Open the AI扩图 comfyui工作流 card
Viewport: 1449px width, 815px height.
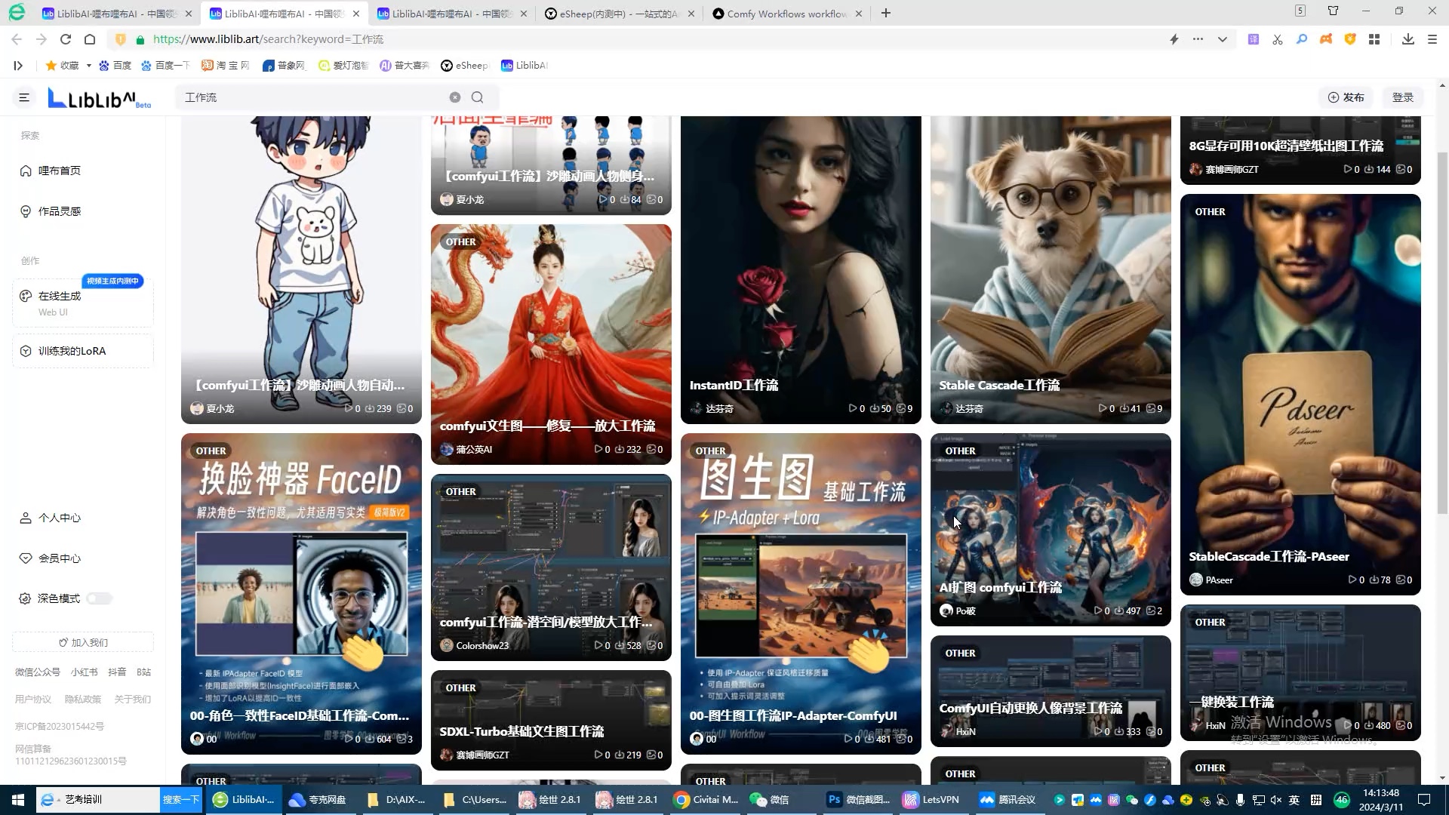point(1051,529)
